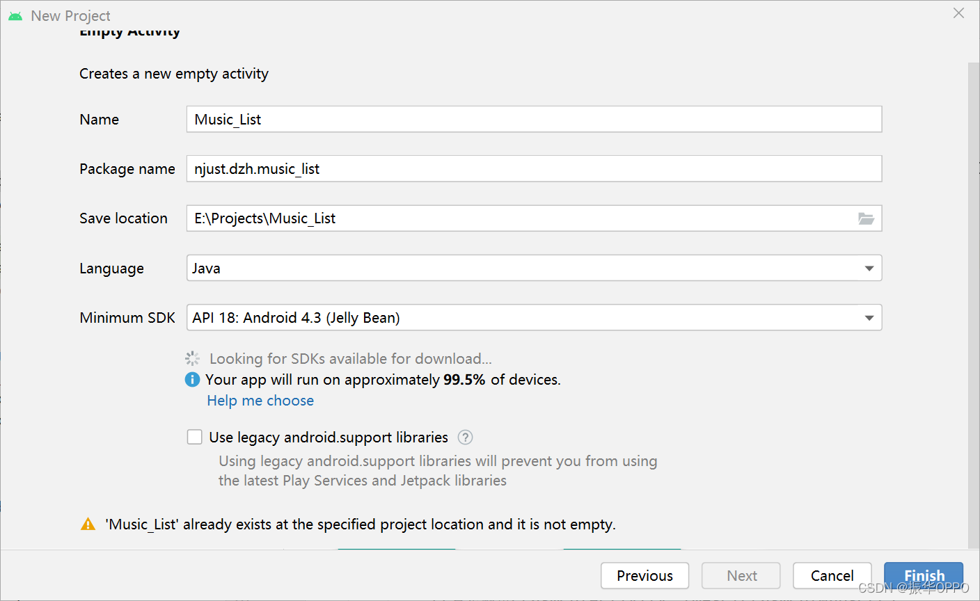Click the Use legacy android.support libraries label

click(329, 438)
